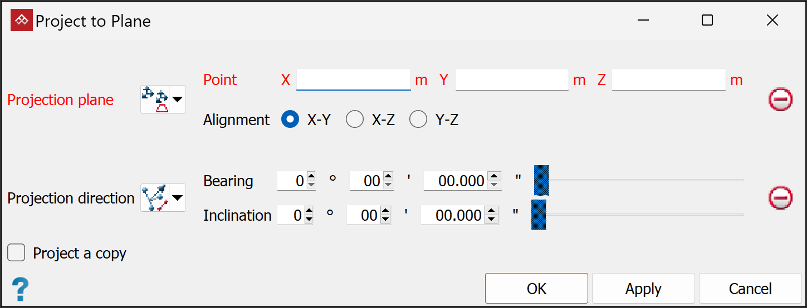Click the Bearing slider handle
Viewport: 807px width, 308px height.
[541, 180]
